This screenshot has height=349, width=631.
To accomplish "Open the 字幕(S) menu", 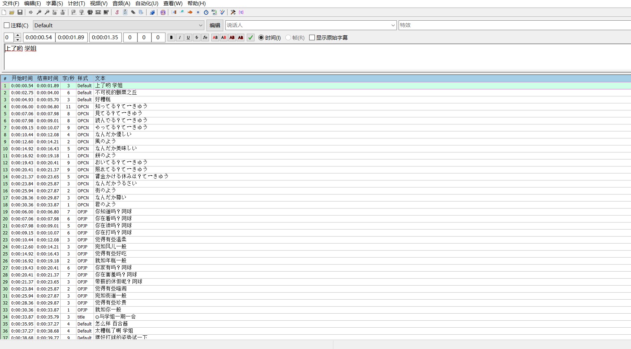I will coord(54,4).
